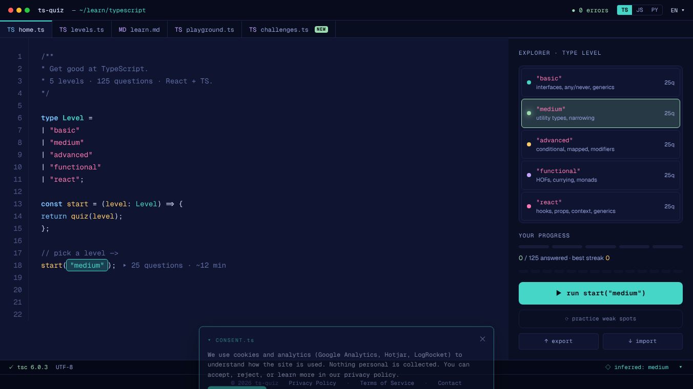Choose the "functional" level card in Explorer
This screenshot has height=389, width=693.
coord(601,175)
